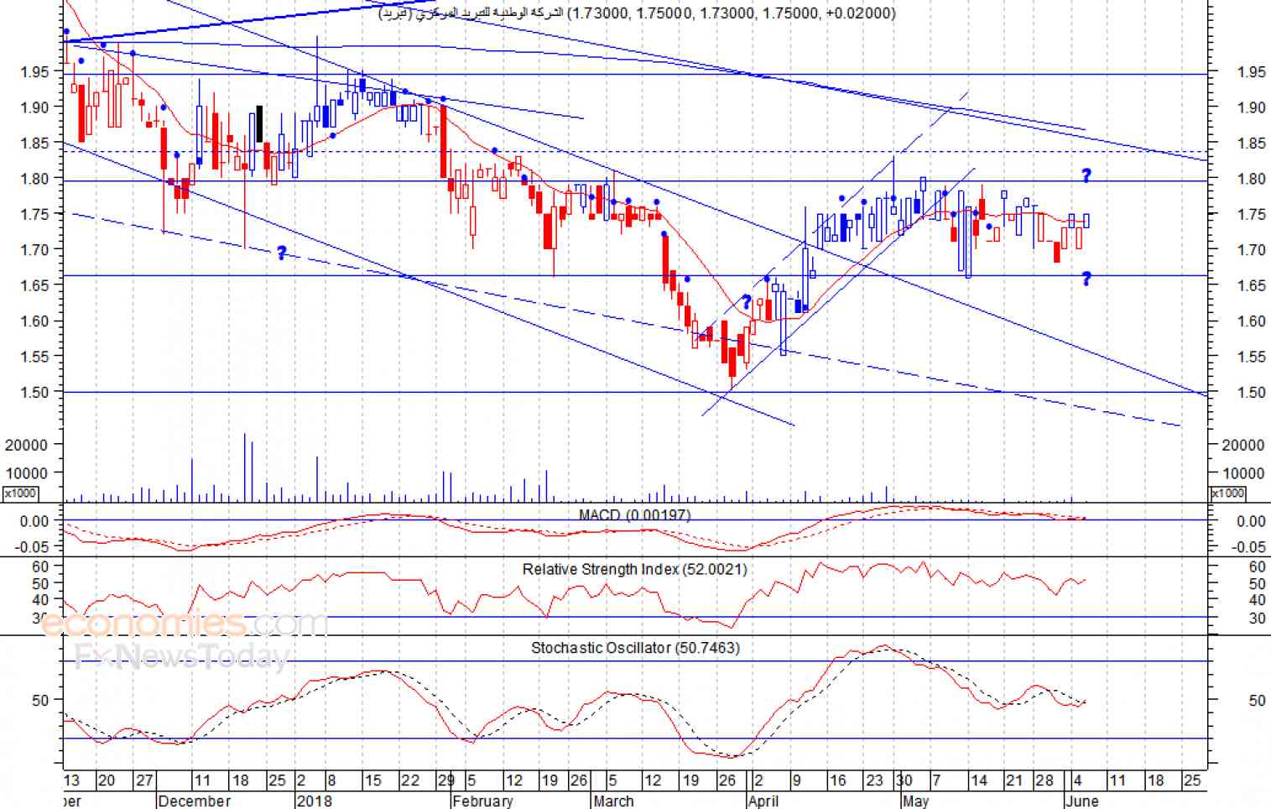This screenshot has height=809, width=1271.
Task: Click left price axis value "1.70"
Action: (x=35, y=250)
